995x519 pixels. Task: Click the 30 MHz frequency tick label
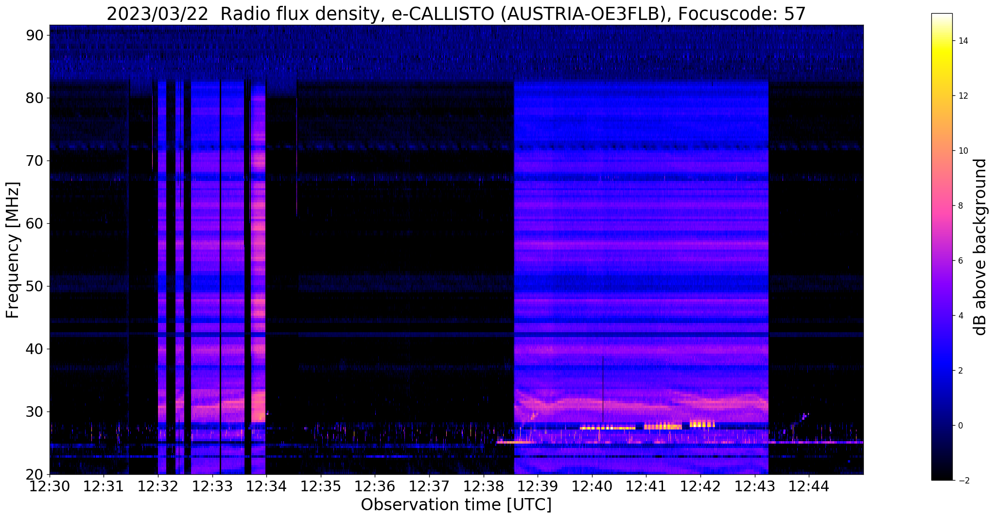(35, 412)
